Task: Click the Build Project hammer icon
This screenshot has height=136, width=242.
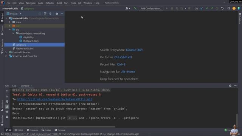Action: point(135,8)
